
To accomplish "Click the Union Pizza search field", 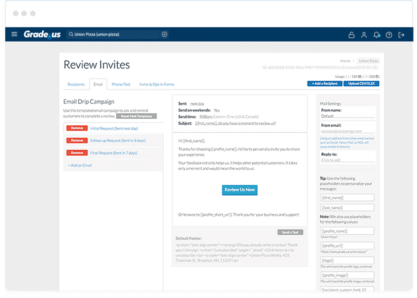I will pyautogui.click(x=114, y=34).
